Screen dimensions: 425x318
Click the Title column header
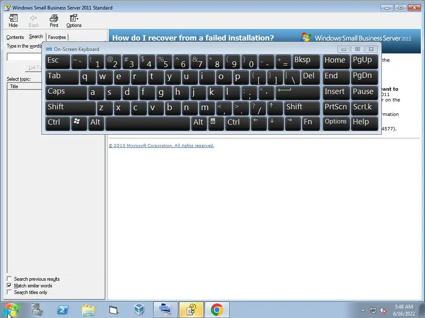pos(24,87)
